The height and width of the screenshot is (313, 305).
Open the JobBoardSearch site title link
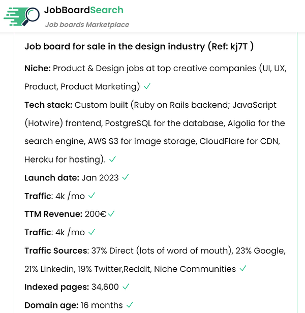(x=84, y=10)
